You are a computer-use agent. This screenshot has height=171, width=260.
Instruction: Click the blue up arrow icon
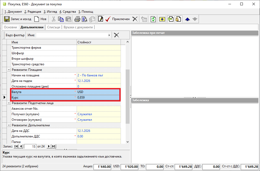[x=187, y=19]
